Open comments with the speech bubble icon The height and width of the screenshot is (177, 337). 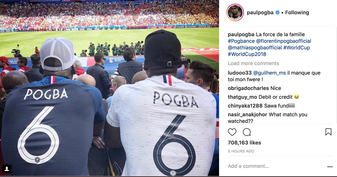tap(247, 132)
